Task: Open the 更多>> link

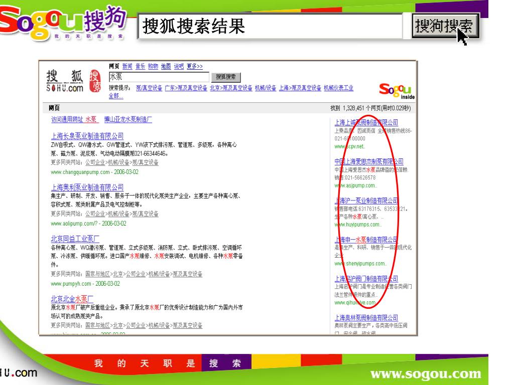Action: pos(195,66)
